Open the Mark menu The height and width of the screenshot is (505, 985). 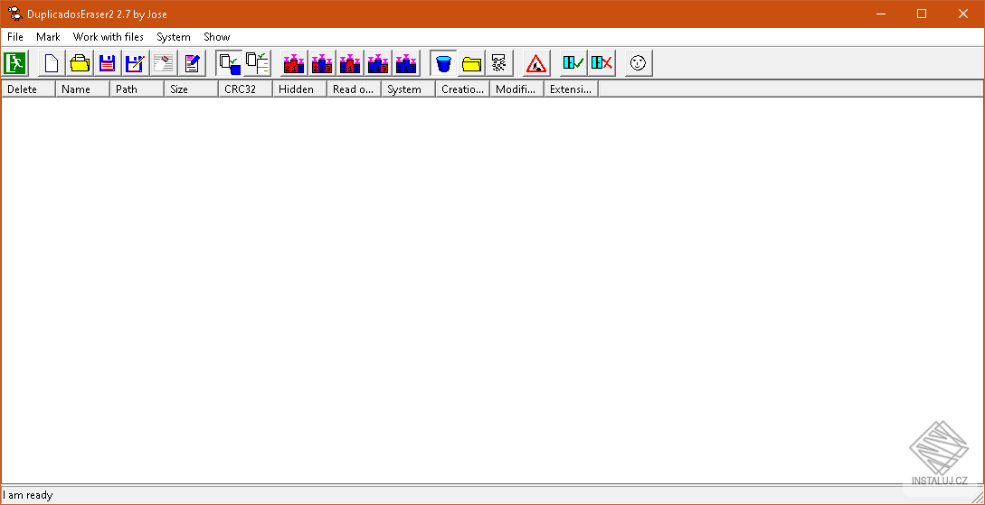coord(48,37)
